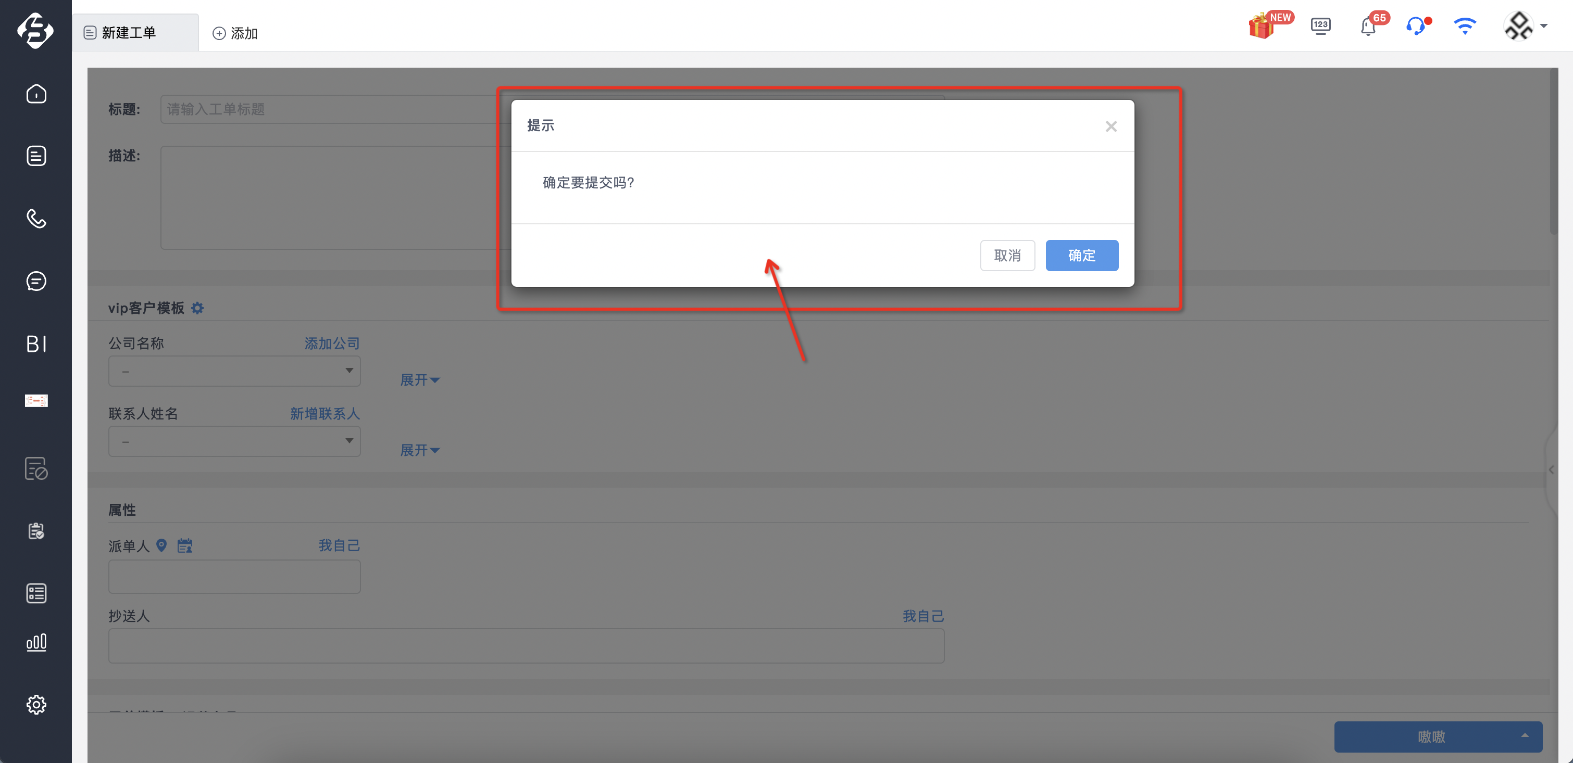Open the user avatar dropdown menu

pyautogui.click(x=1524, y=26)
